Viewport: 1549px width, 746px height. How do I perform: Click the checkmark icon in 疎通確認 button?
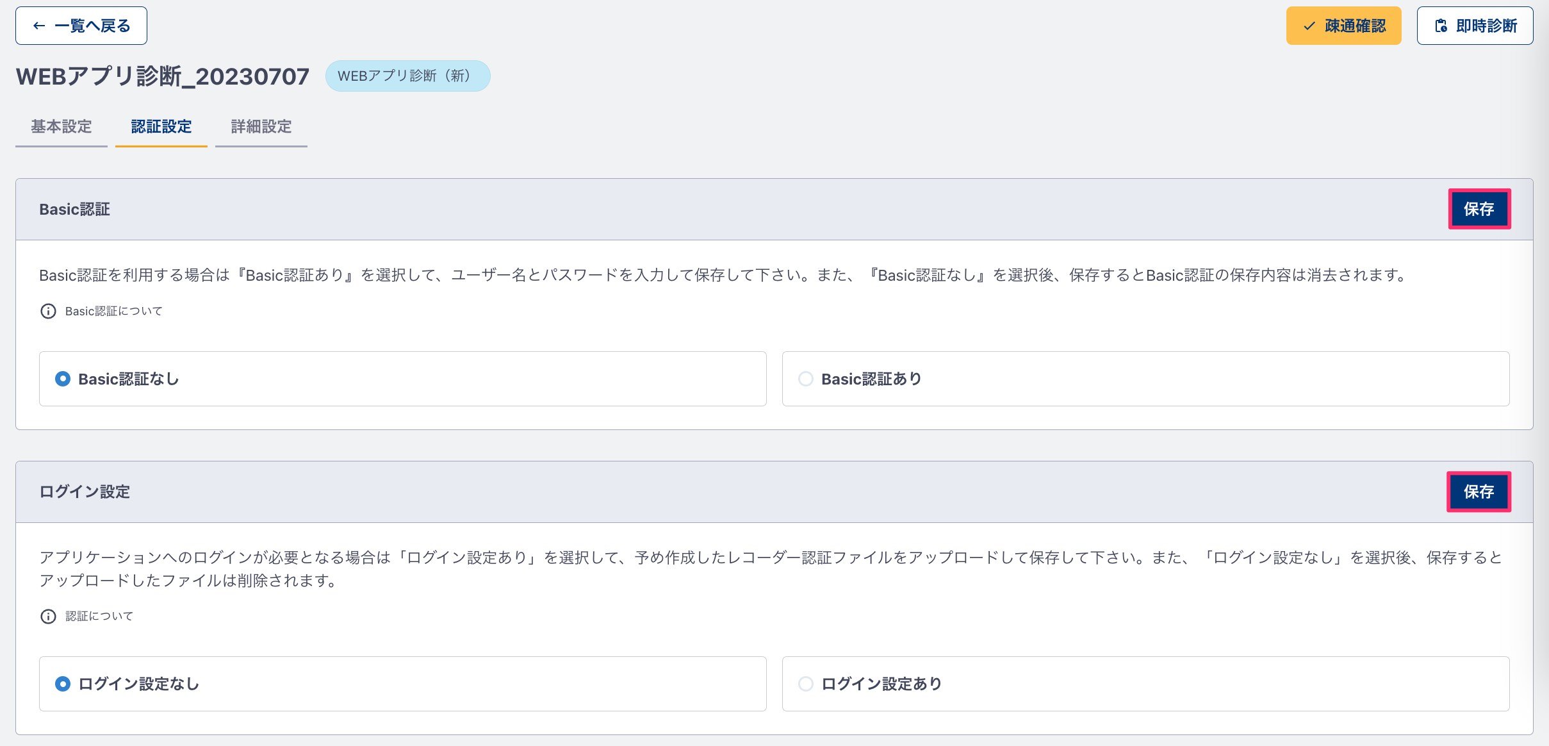tap(1309, 26)
